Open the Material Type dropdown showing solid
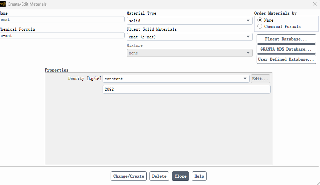Viewport: 320px width, 185px height. coord(190,21)
